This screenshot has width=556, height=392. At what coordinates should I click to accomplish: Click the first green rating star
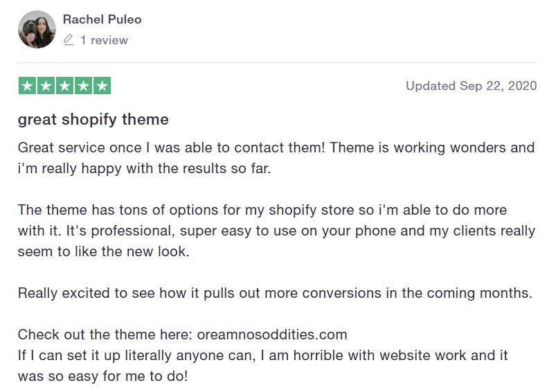click(27, 85)
